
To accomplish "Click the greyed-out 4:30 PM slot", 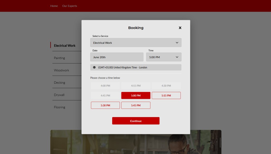I will (x=166, y=86).
